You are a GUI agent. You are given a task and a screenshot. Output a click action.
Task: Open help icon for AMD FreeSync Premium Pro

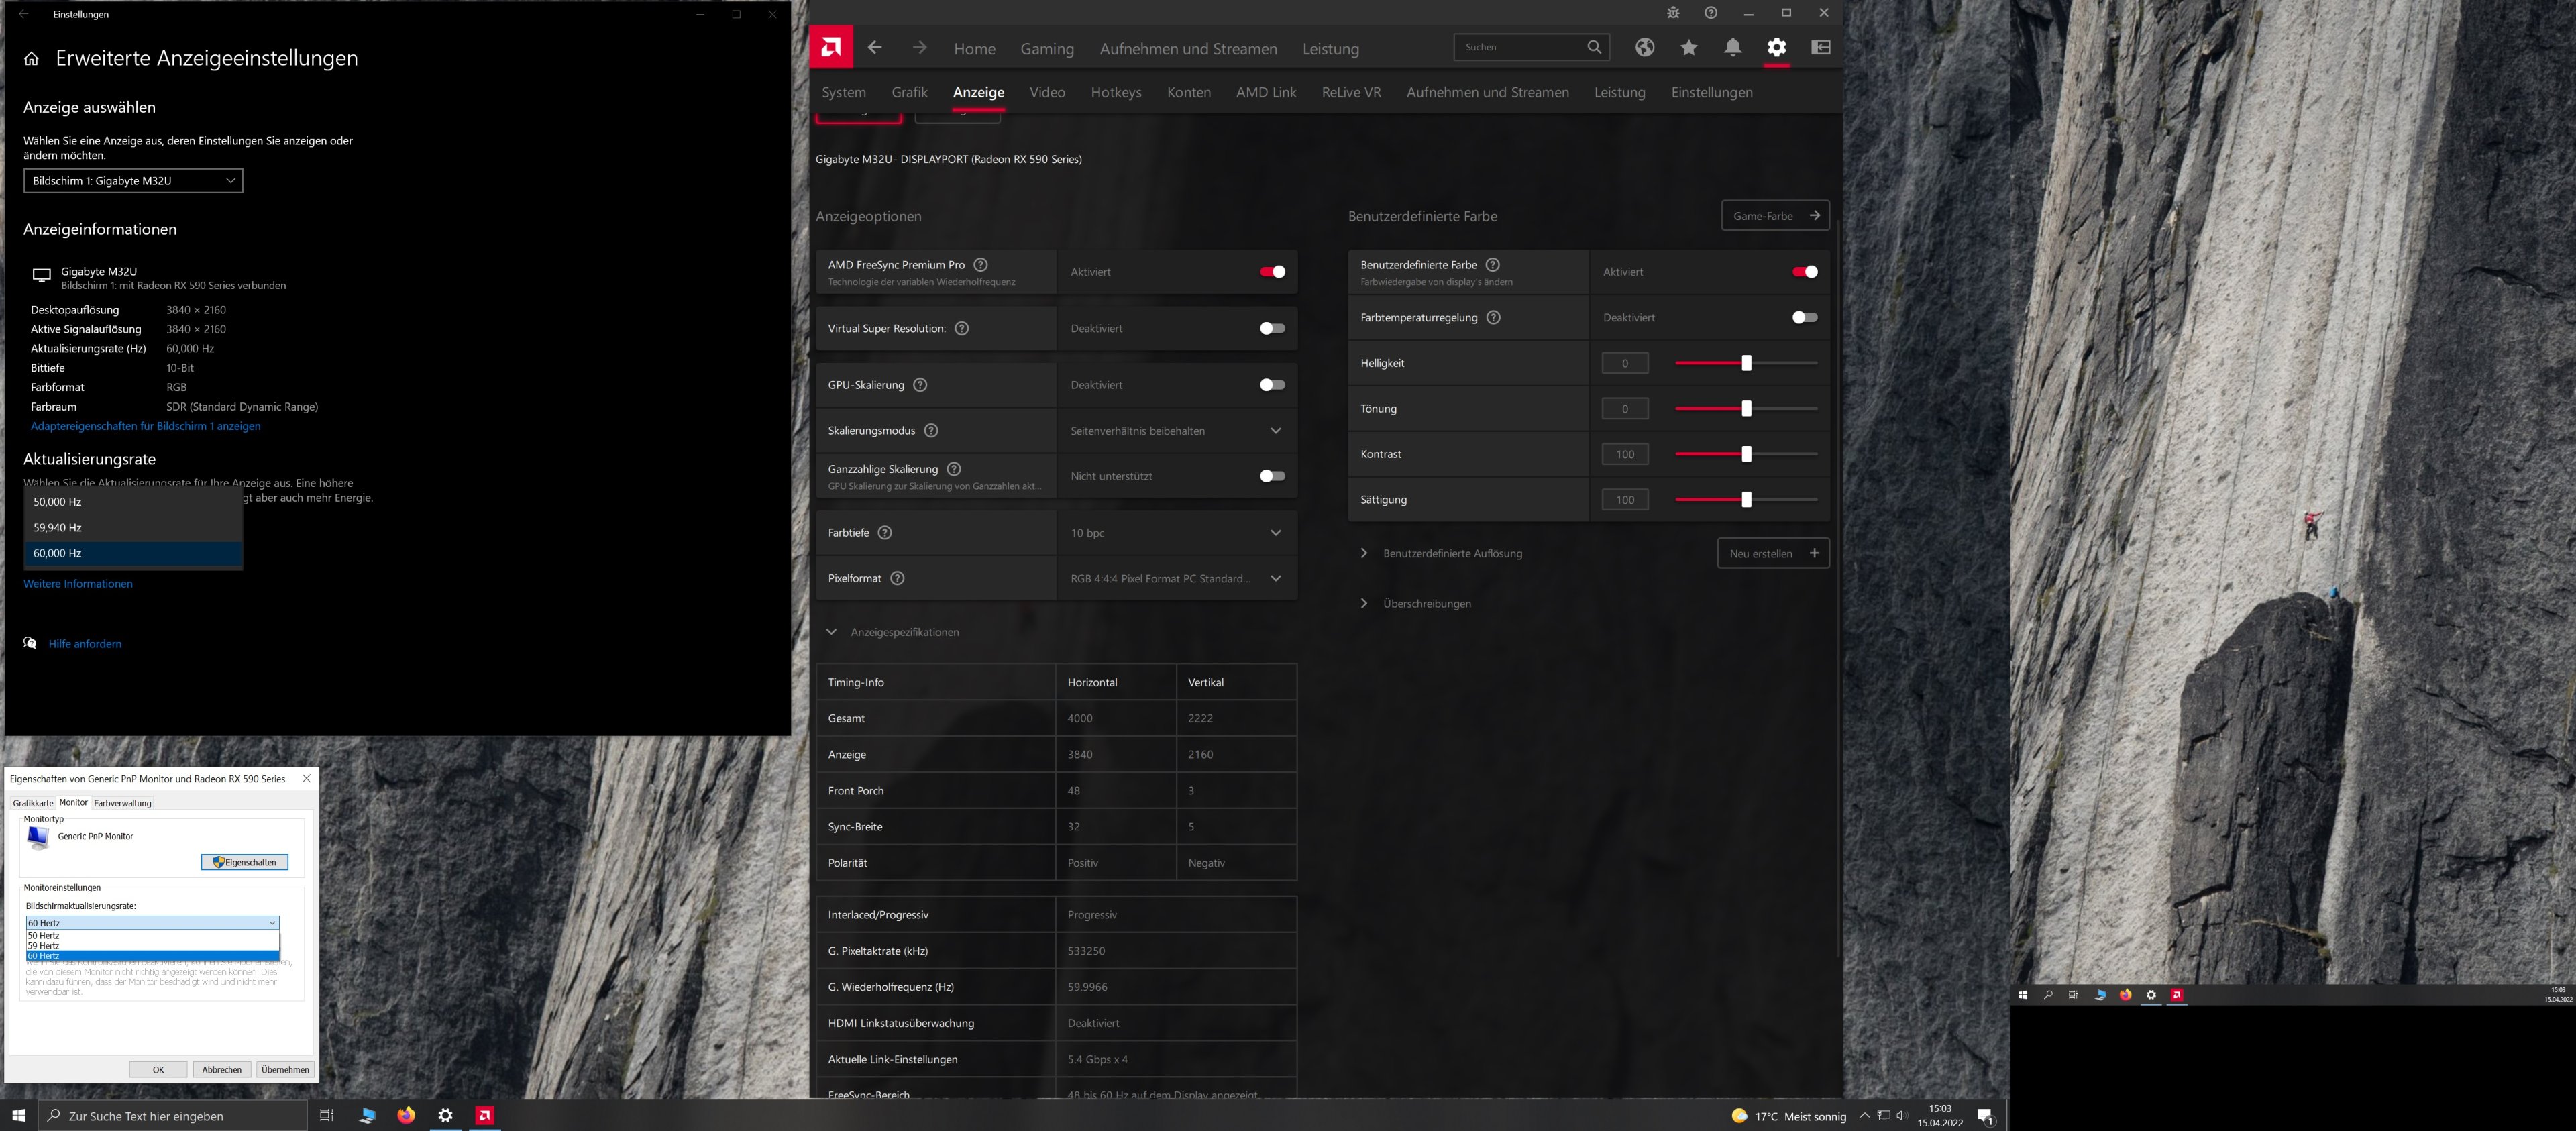tap(980, 265)
